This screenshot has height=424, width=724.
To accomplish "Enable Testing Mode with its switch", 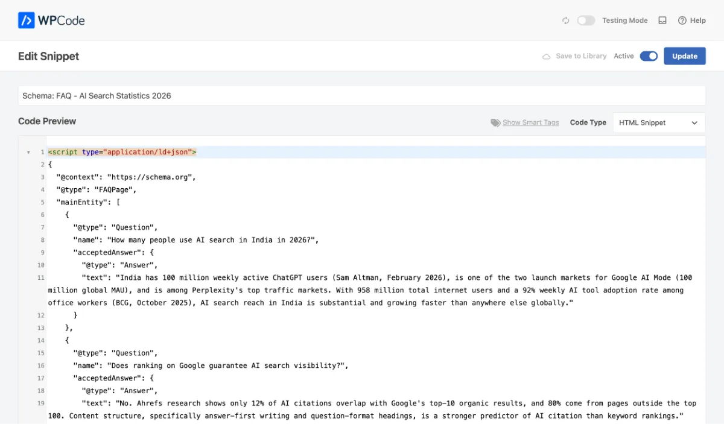I will [586, 20].
